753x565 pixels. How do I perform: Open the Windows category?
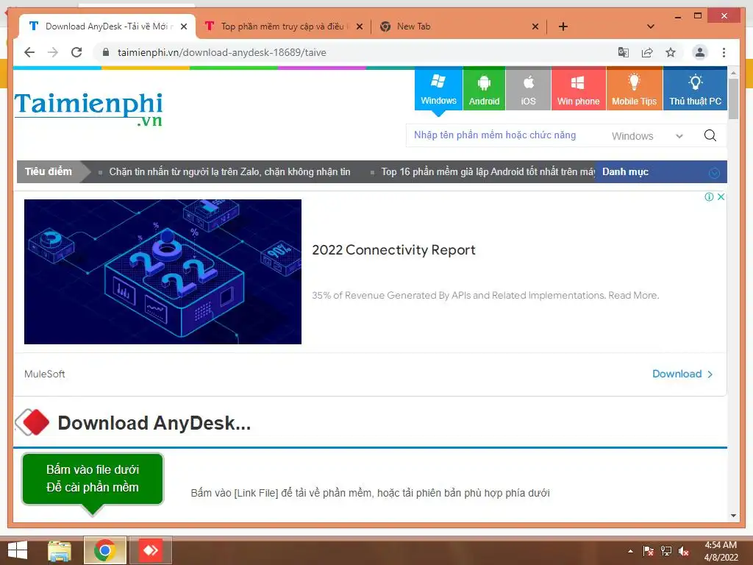(x=438, y=89)
